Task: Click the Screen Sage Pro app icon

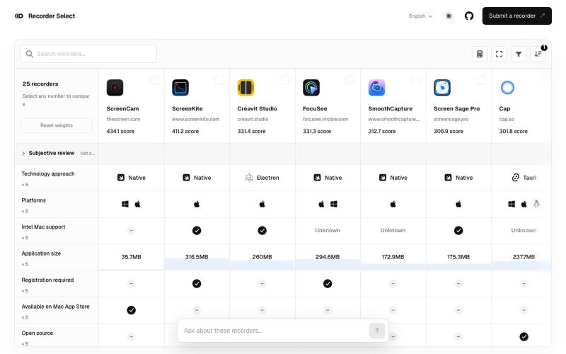Action: pos(442,88)
